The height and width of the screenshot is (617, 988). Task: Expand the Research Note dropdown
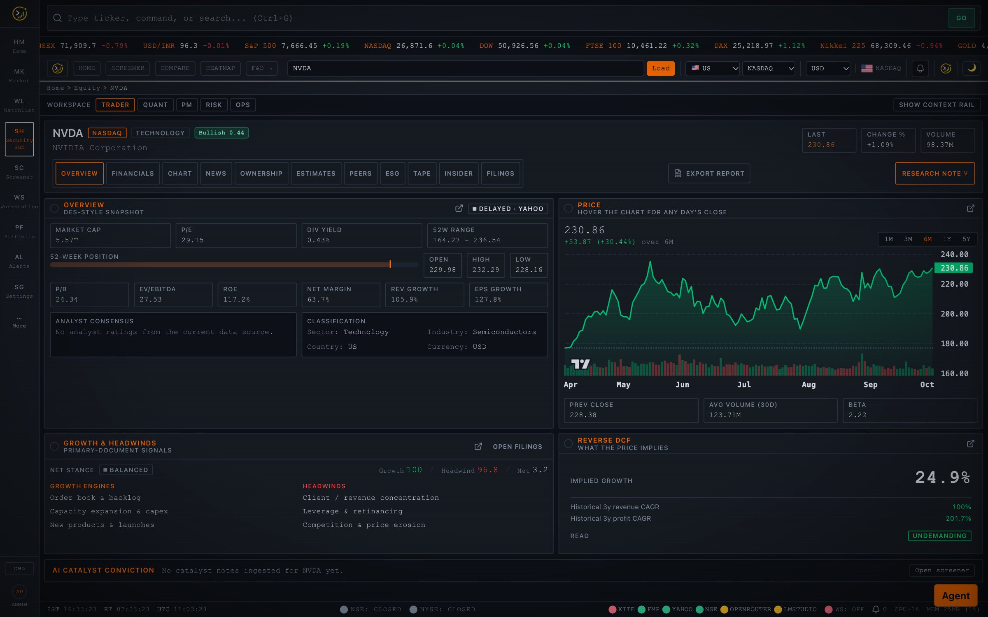tap(935, 174)
